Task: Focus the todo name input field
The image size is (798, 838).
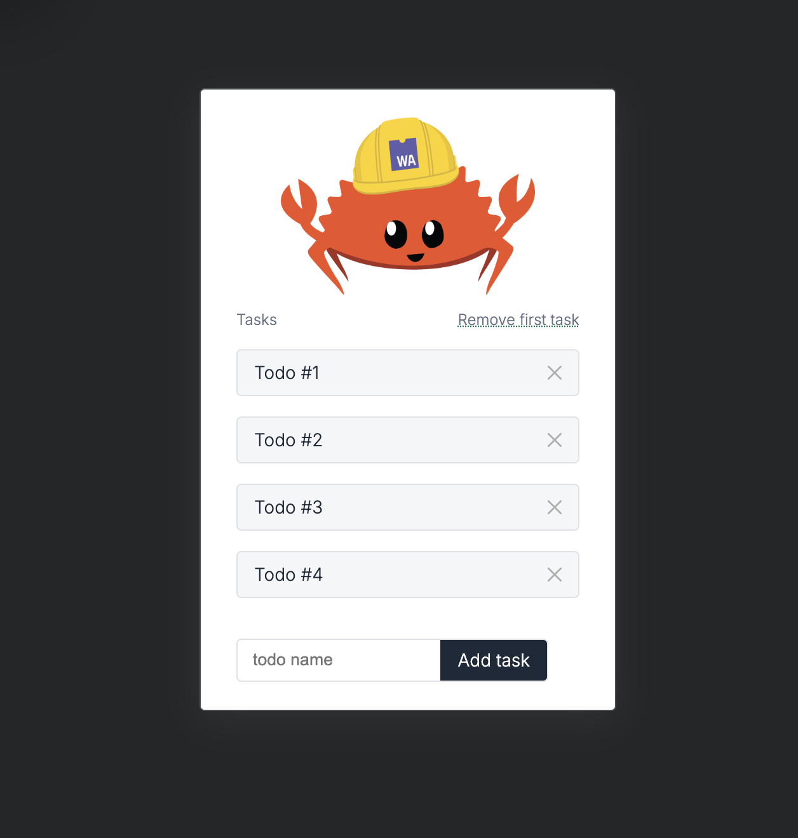Action: (x=339, y=660)
